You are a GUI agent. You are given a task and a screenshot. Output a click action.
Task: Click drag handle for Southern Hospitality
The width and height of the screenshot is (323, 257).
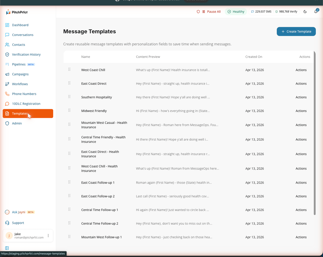69,97
